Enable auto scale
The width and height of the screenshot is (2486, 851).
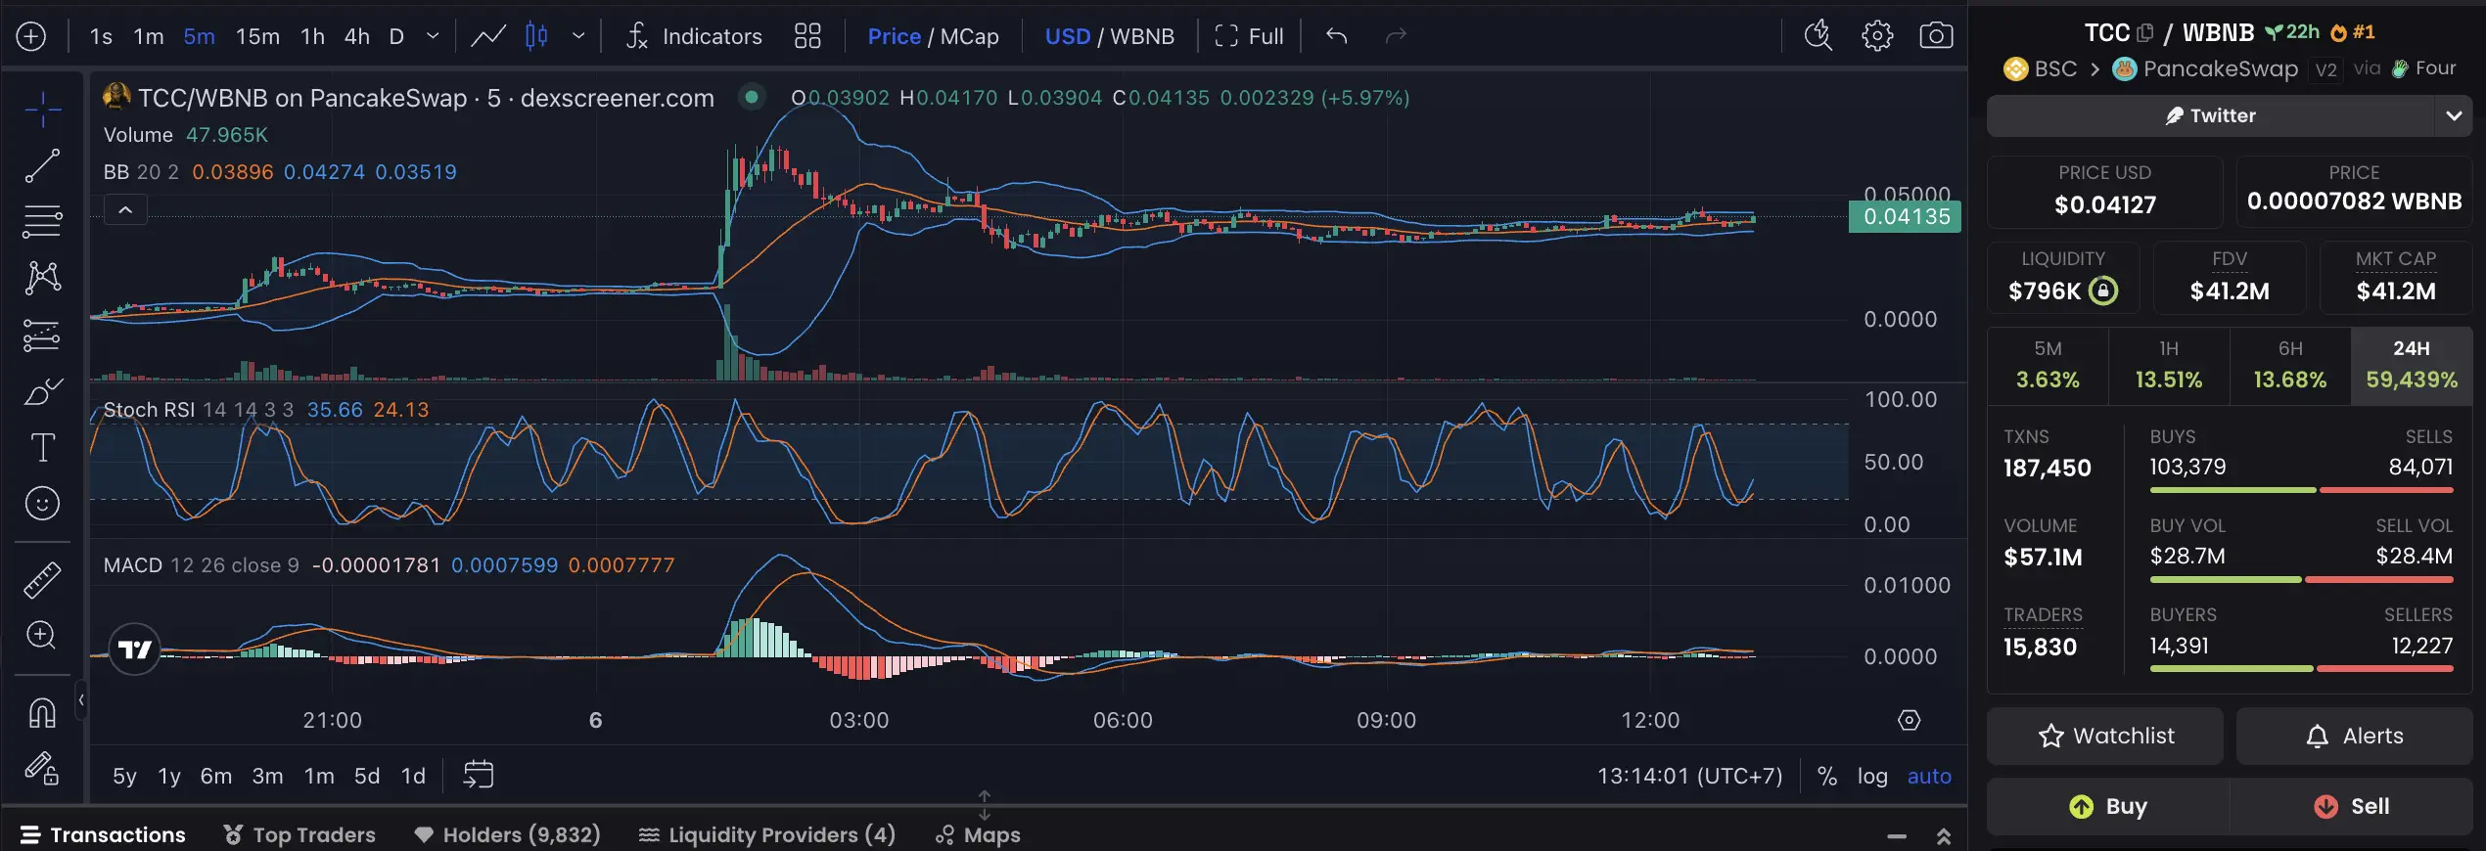tap(1929, 776)
